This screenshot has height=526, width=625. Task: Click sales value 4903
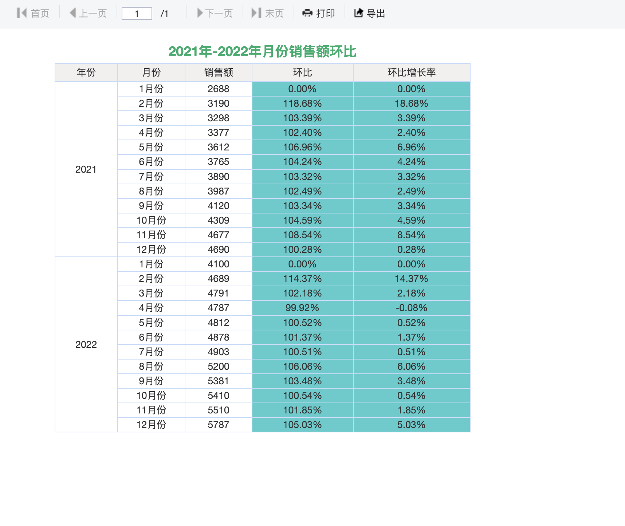[x=219, y=352]
